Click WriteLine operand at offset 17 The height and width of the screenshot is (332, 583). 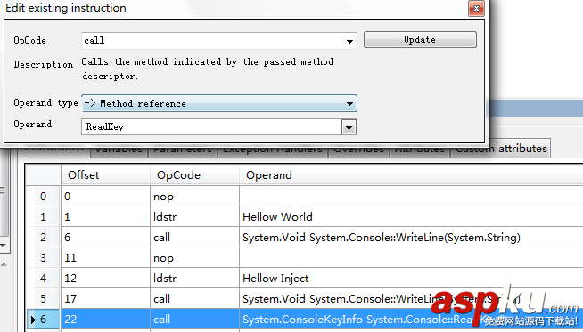click(x=411, y=298)
